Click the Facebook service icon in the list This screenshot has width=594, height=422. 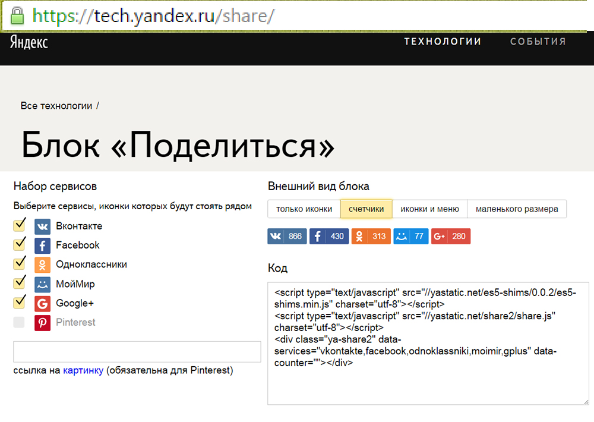pyautogui.click(x=42, y=245)
